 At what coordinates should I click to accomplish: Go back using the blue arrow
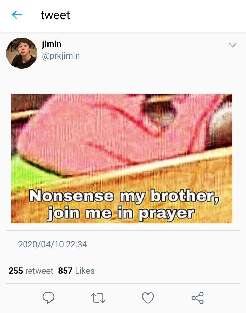[17, 15]
